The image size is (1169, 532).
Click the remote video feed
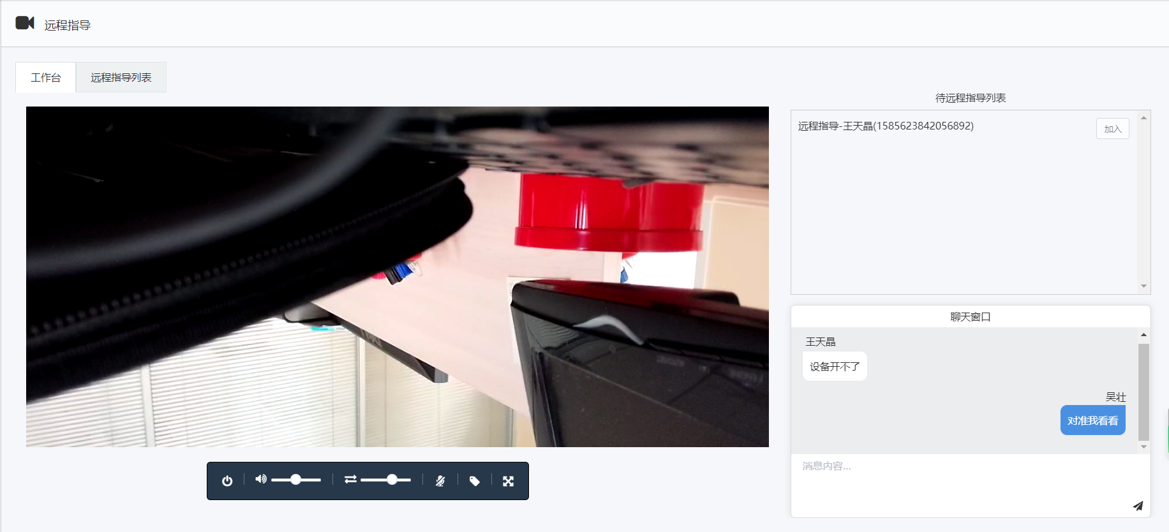(397, 277)
